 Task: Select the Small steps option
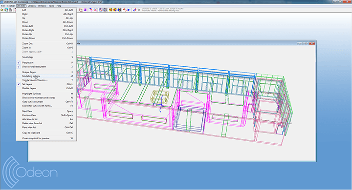click(46, 57)
